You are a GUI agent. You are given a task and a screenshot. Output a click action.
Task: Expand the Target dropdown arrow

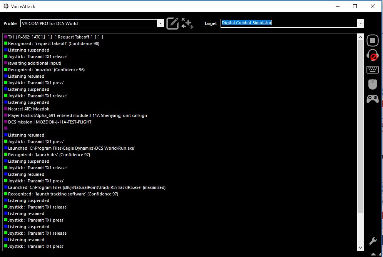[361, 23]
